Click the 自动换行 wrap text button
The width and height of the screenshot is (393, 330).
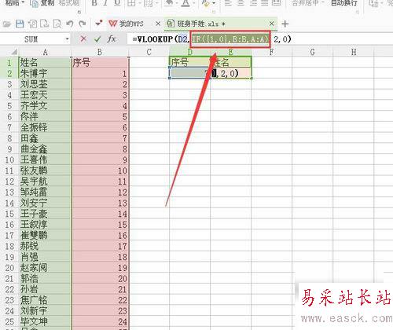coord(344,3)
